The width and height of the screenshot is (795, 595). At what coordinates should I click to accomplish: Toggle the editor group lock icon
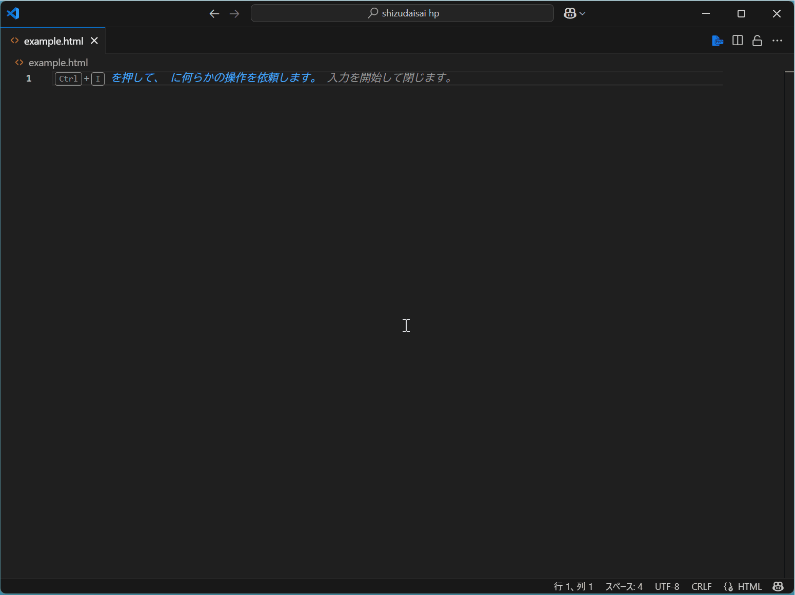pos(757,41)
